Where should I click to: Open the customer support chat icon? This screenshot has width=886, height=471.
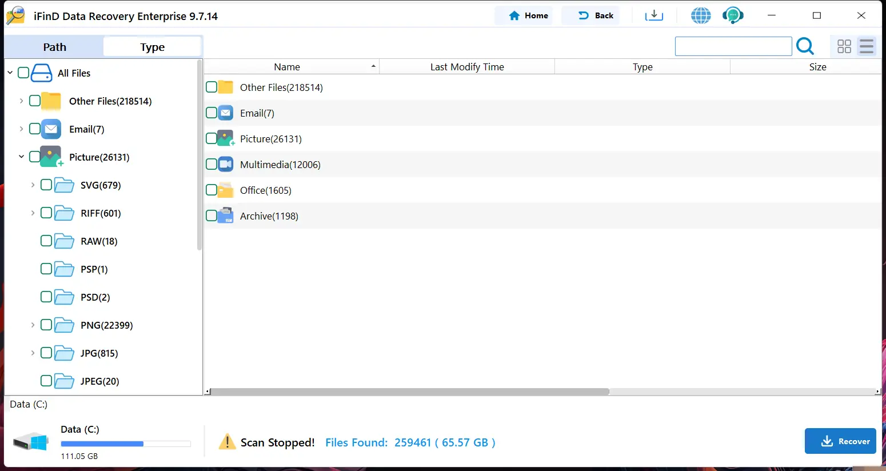point(733,15)
